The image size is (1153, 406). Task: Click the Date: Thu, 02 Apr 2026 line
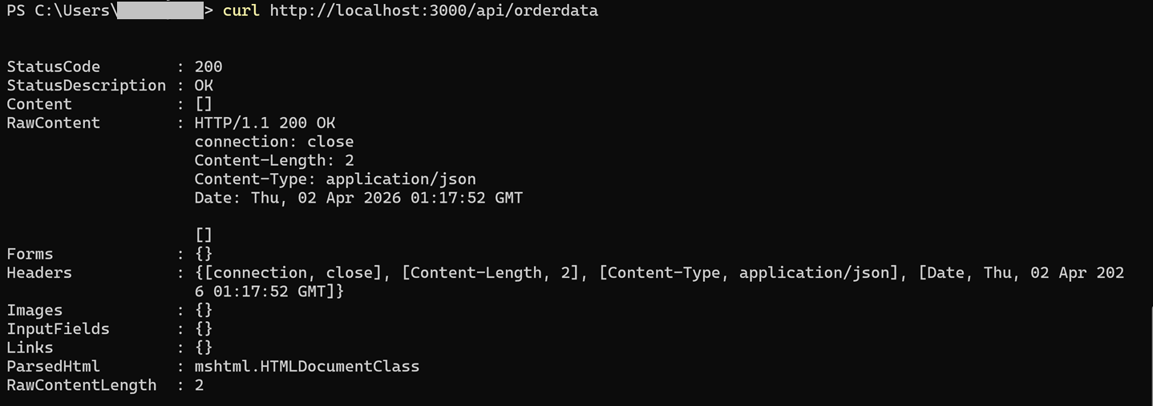point(358,198)
